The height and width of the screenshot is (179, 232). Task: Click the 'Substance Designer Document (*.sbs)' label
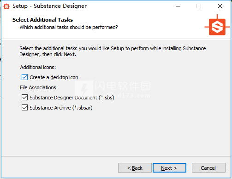click(72, 98)
